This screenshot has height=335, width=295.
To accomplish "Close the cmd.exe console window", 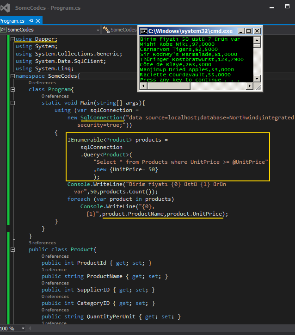I will click(257, 31).
